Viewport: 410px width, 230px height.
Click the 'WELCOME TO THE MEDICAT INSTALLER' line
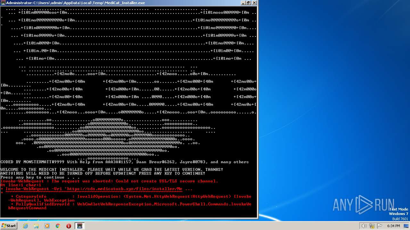click(x=112, y=170)
